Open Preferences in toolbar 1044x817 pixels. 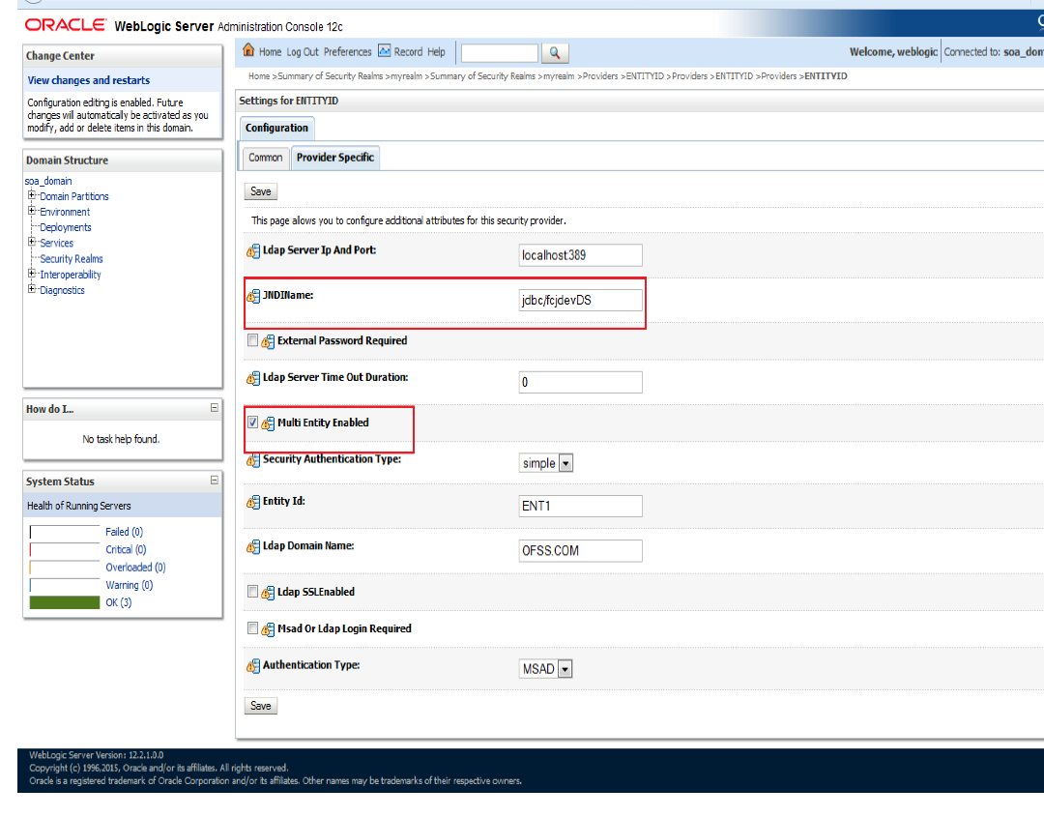click(x=348, y=52)
